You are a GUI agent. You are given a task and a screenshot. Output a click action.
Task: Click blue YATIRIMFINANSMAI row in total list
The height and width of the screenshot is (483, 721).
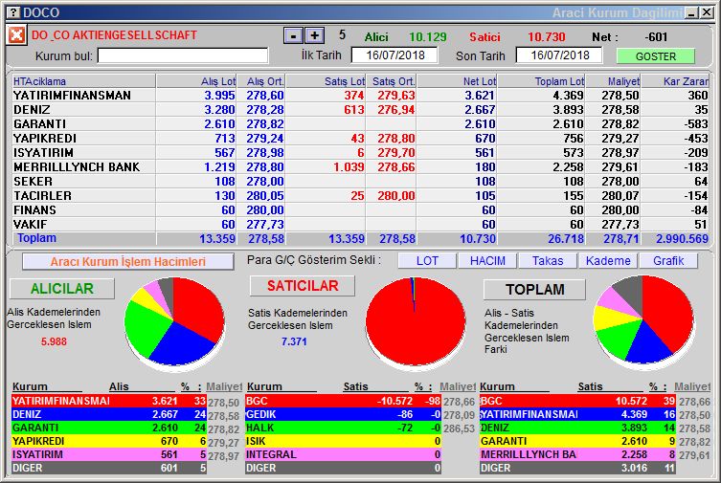pos(577,414)
